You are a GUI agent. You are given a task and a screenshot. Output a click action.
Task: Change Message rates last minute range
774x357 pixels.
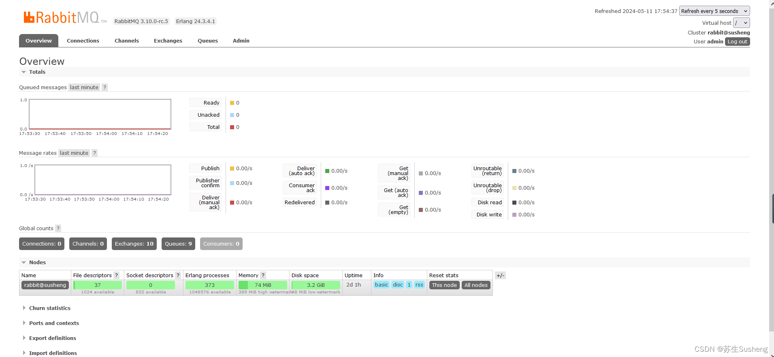74,153
